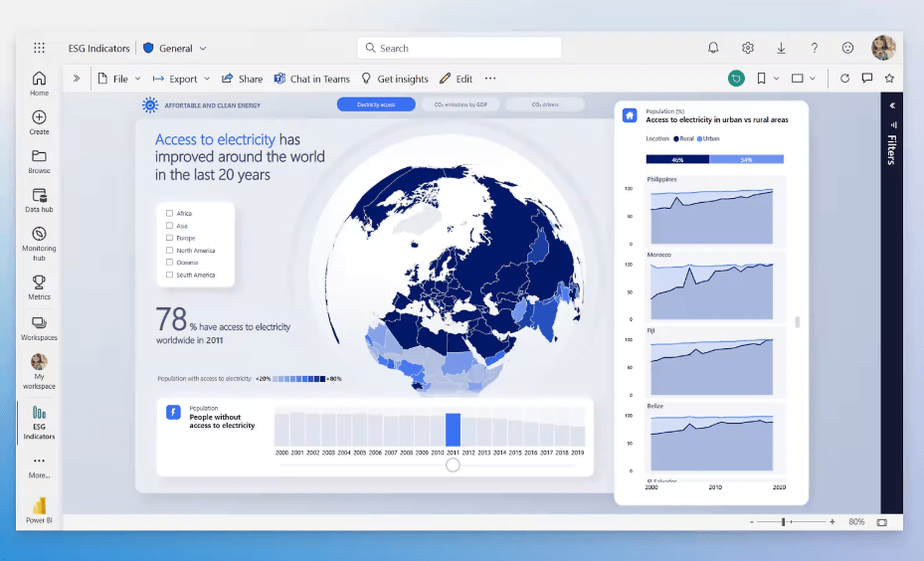Toggle the North America checkbox
The width and height of the screenshot is (924, 561).
(169, 251)
